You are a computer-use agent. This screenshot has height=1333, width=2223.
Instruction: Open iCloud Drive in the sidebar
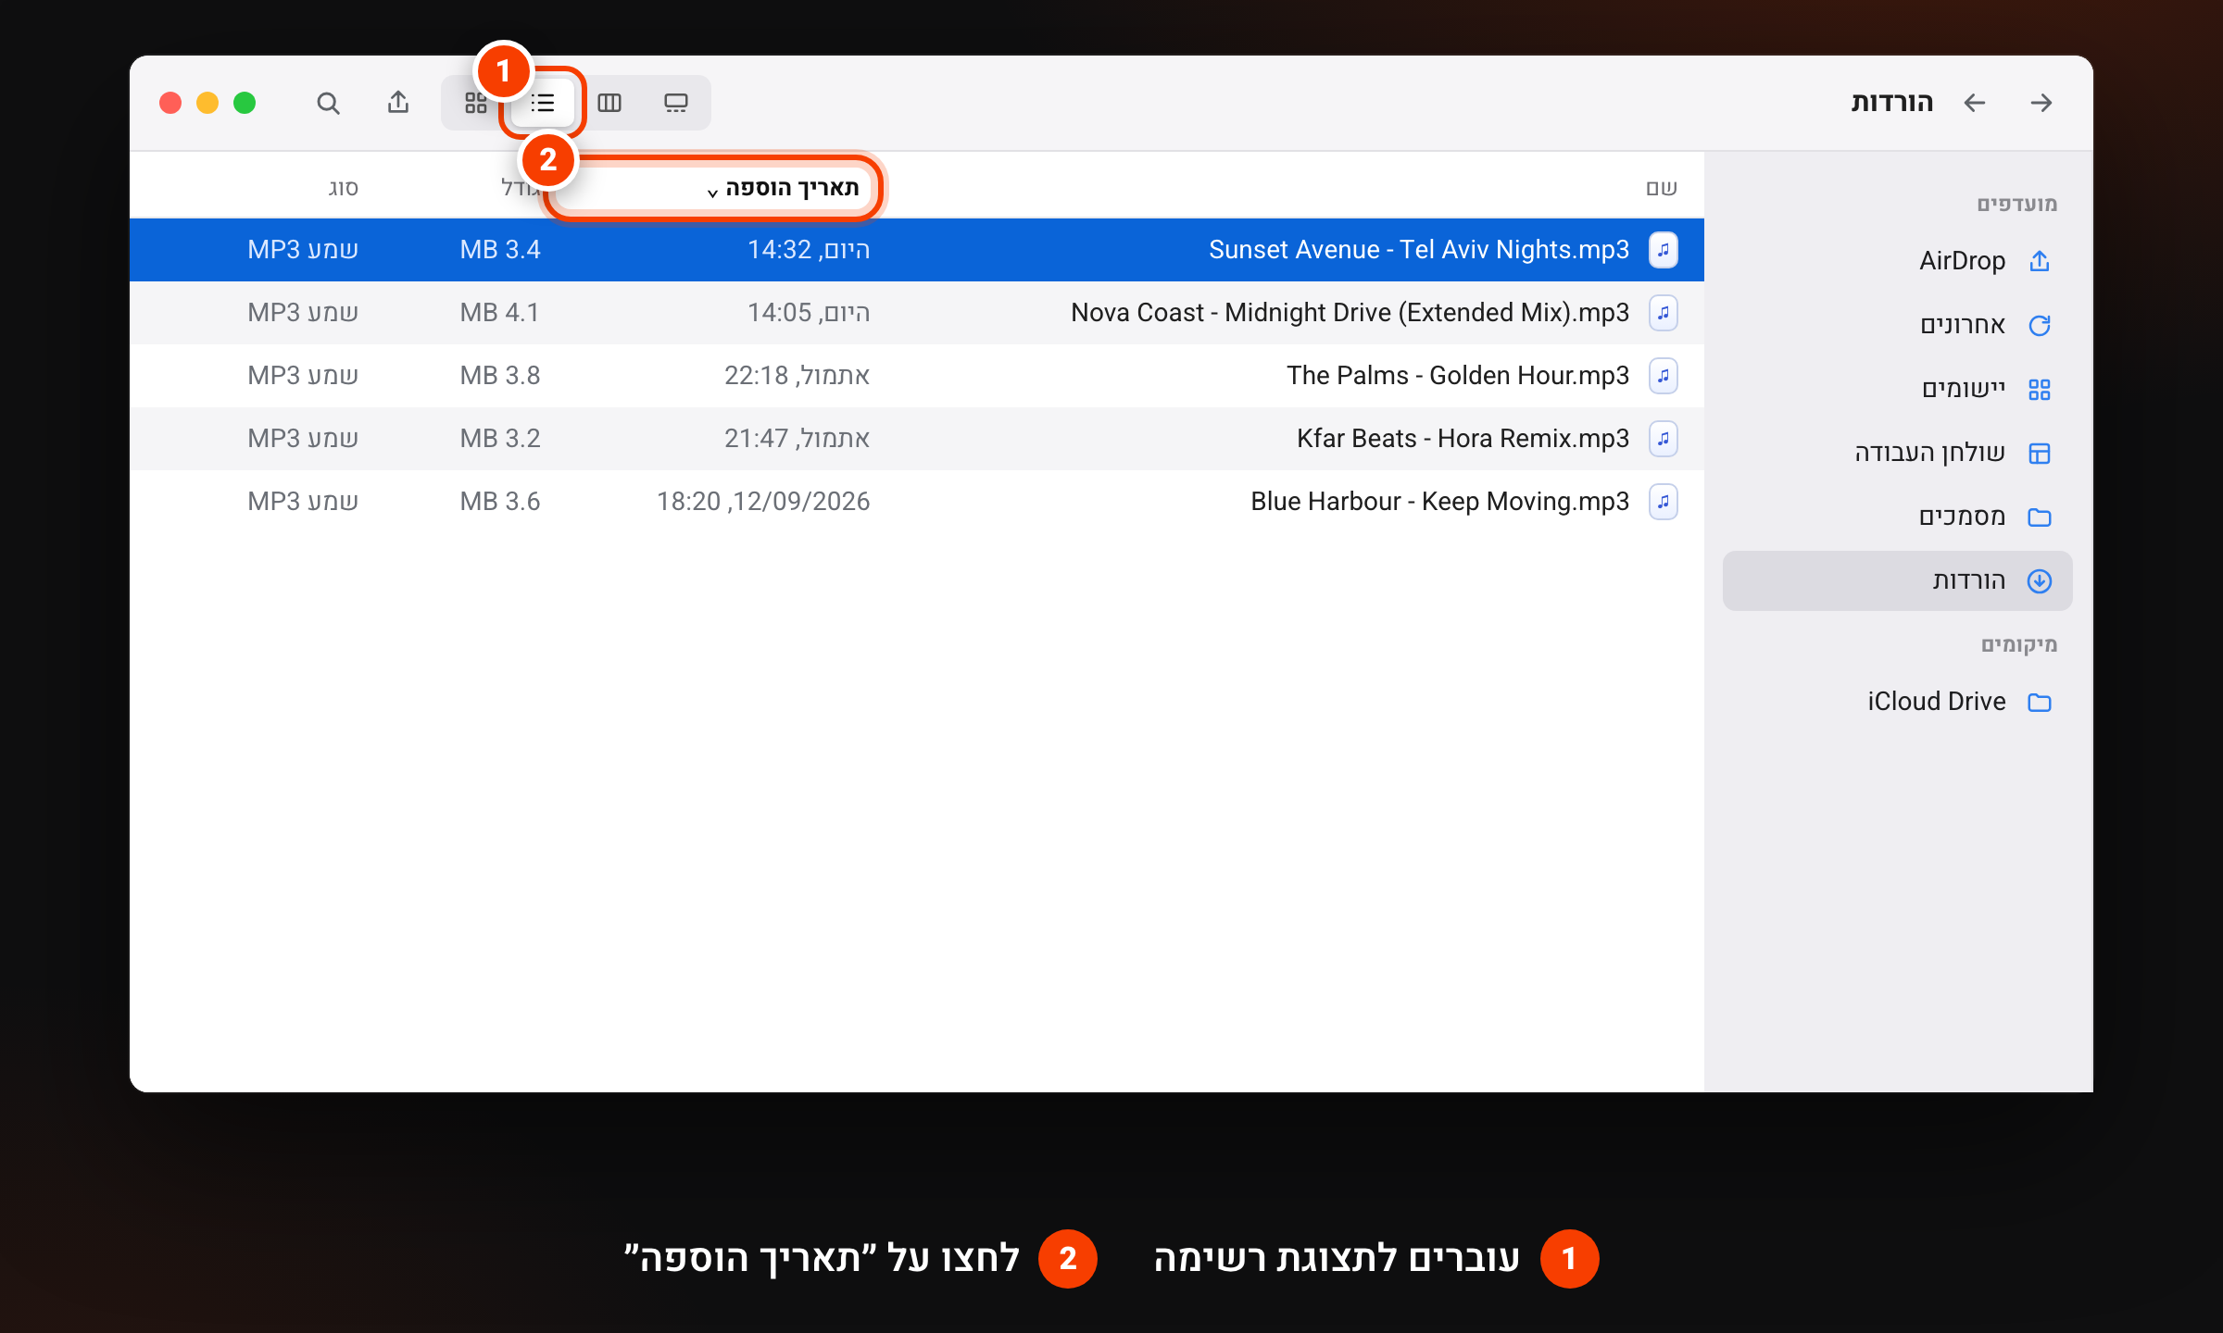point(1897,702)
